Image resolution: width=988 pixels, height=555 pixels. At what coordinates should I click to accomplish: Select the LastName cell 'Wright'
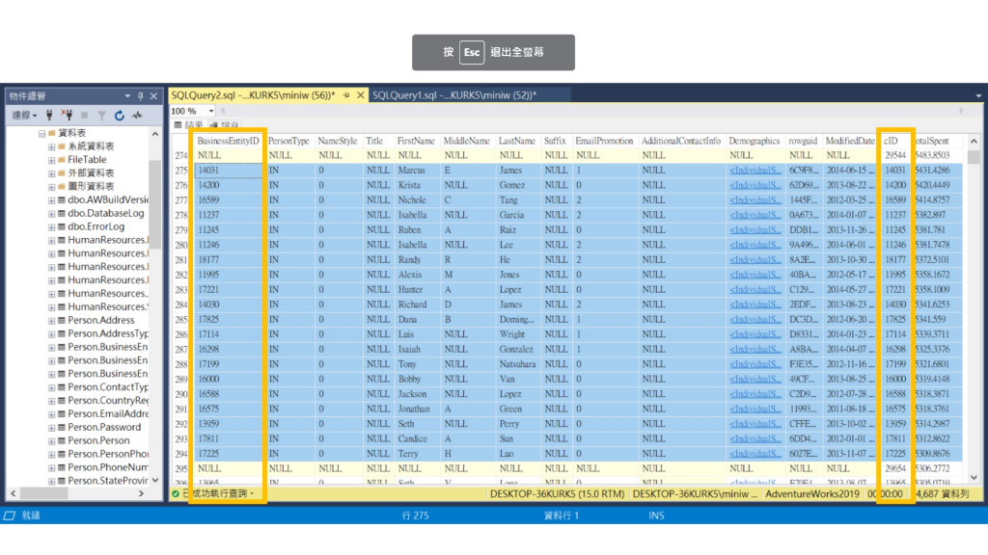coord(518,334)
